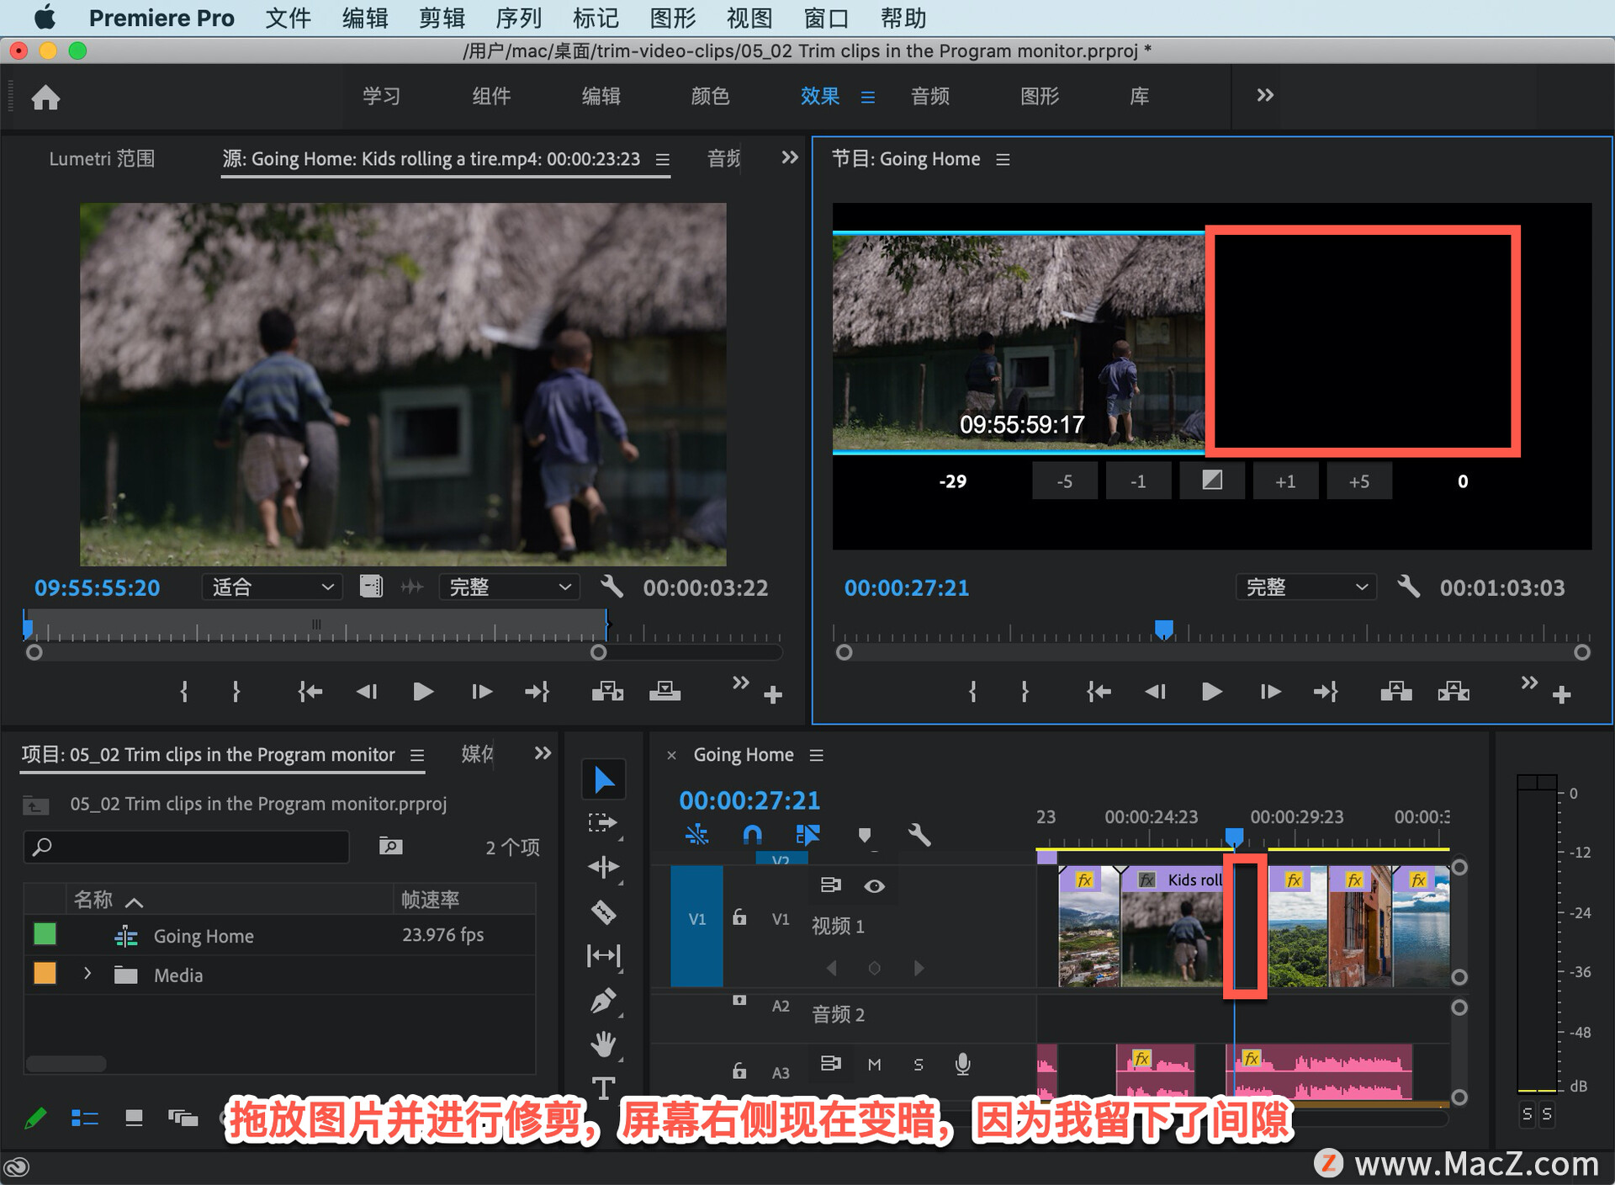Select the Pen tool
Image resolution: width=1615 pixels, height=1185 pixels.
pos(603,1000)
